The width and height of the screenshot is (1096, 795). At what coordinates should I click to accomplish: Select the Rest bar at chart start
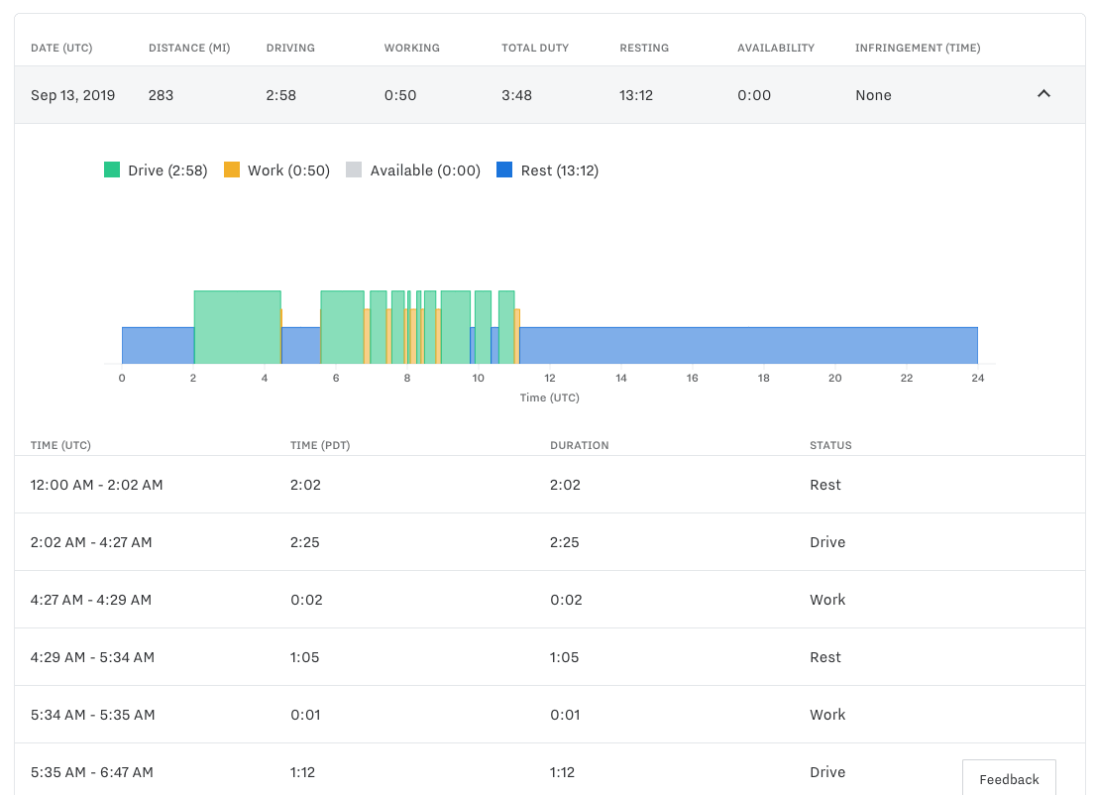point(158,345)
